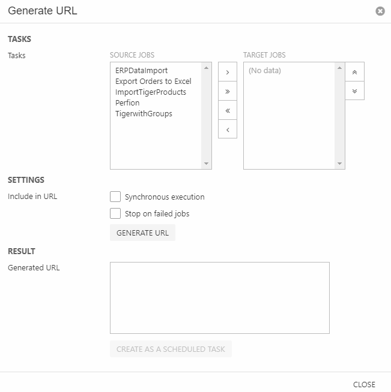Image resolution: width=391 pixels, height=392 pixels.
Task: Select ImportTigerProducts job
Action: click(x=151, y=92)
